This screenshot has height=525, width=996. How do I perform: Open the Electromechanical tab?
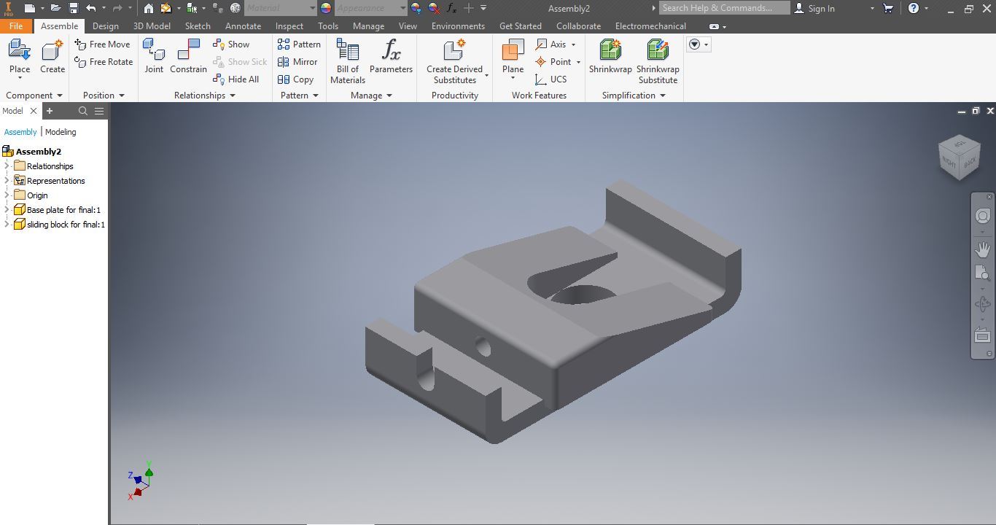pyautogui.click(x=650, y=26)
